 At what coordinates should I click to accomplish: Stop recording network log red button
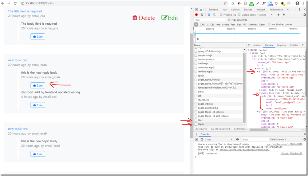tap(196, 15)
